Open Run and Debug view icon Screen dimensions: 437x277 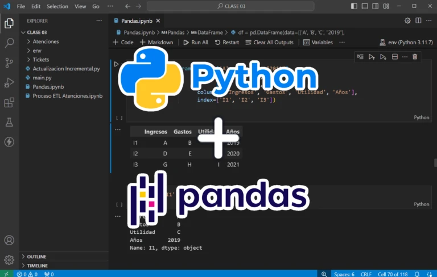click(x=9, y=83)
